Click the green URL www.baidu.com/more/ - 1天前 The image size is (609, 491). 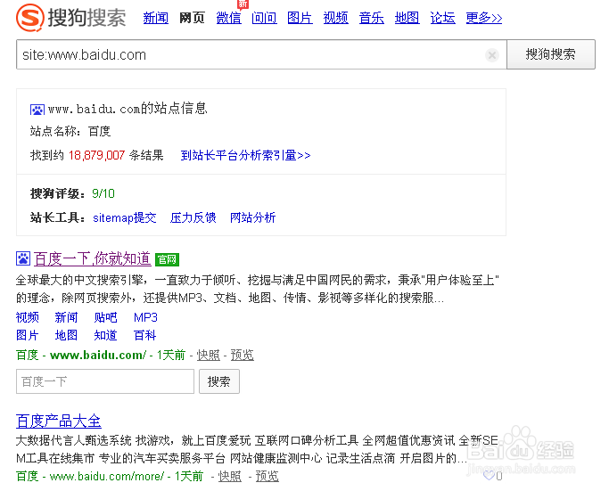pyautogui.click(x=127, y=476)
